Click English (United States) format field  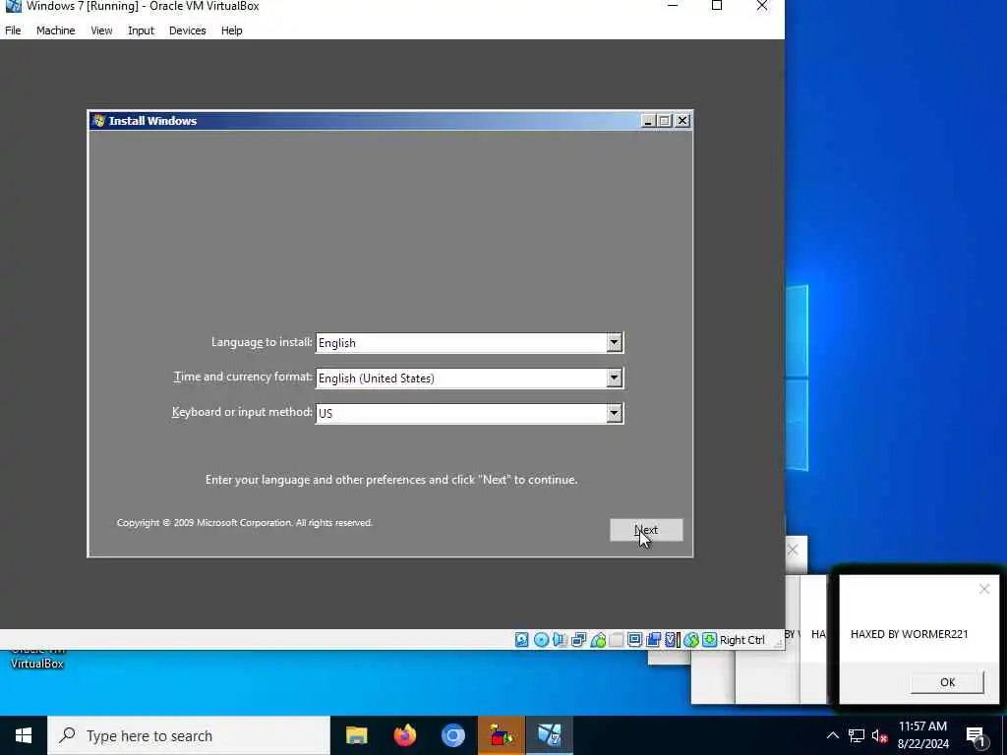pyautogui.click(x=469, y=378)
